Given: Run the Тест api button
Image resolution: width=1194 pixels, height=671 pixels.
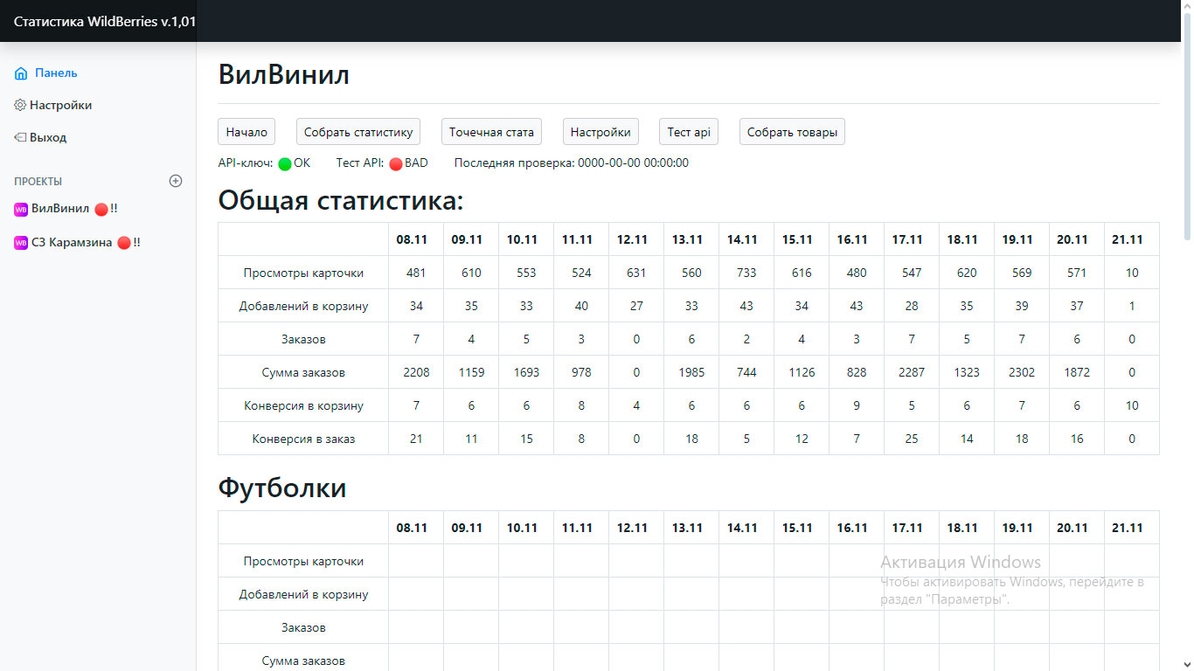Looking at the screenshot, I should click(x=689, y=132).
